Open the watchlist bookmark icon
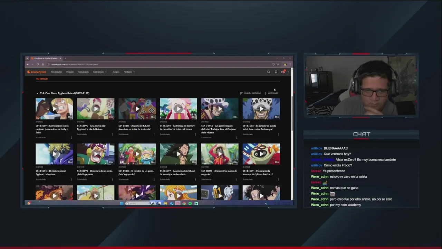This screenshot has height=249, width=442. click(x=276, y=72)
